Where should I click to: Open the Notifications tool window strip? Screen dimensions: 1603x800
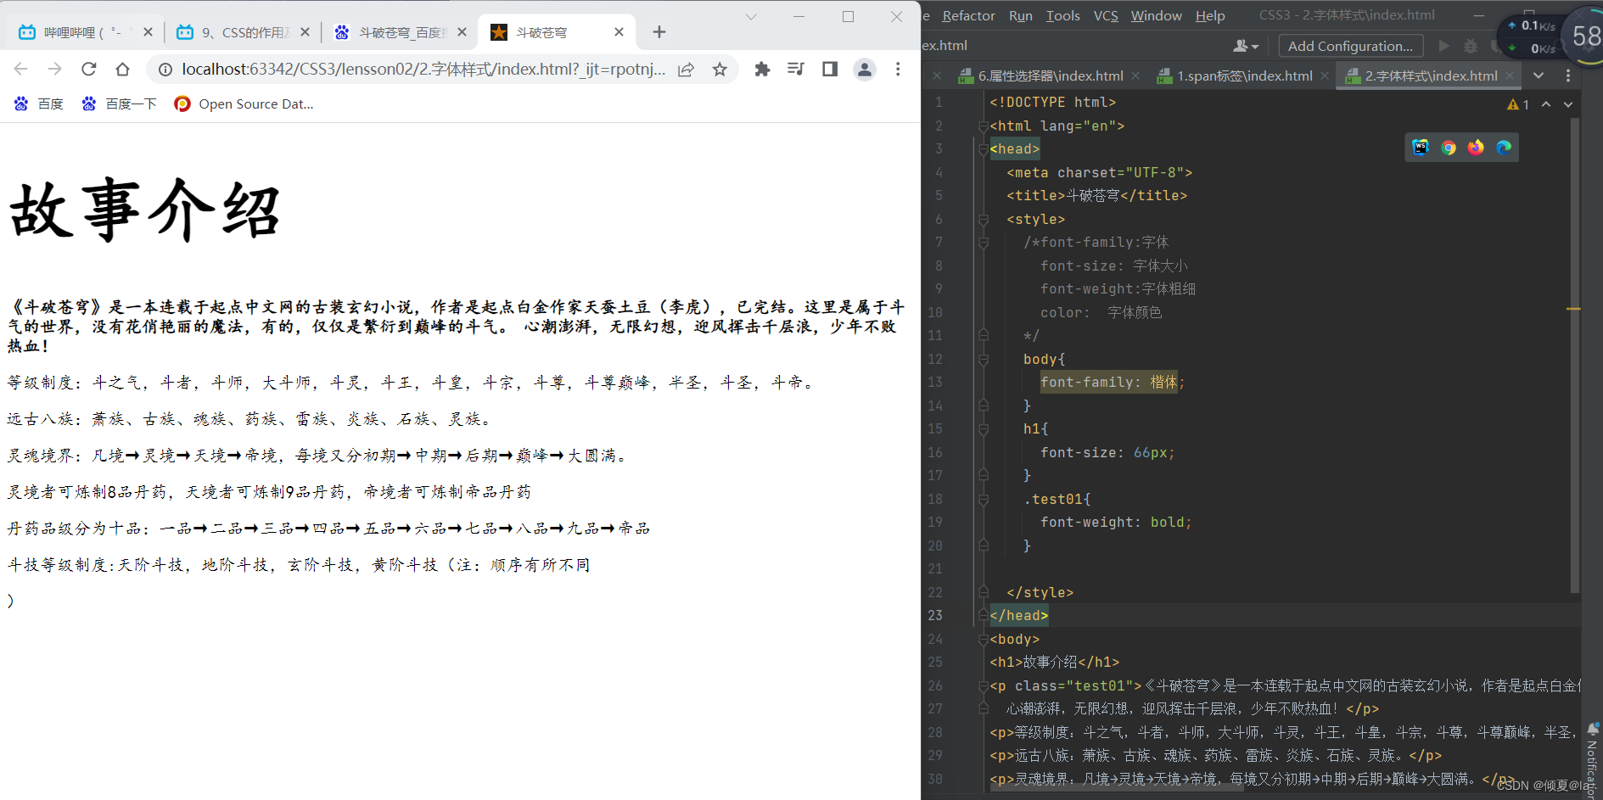click(x=1592, y=760)
